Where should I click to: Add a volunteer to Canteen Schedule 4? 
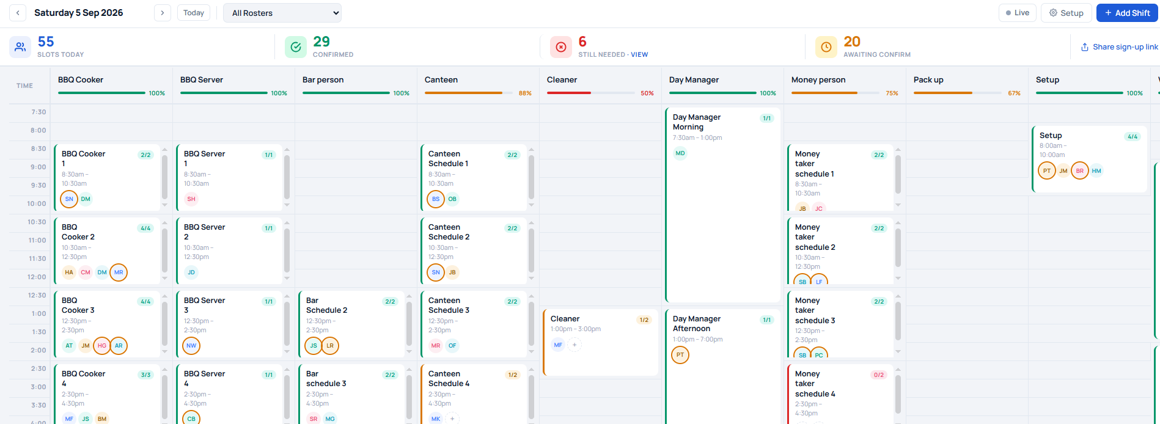pyautogui.click(x=452, y=419)
